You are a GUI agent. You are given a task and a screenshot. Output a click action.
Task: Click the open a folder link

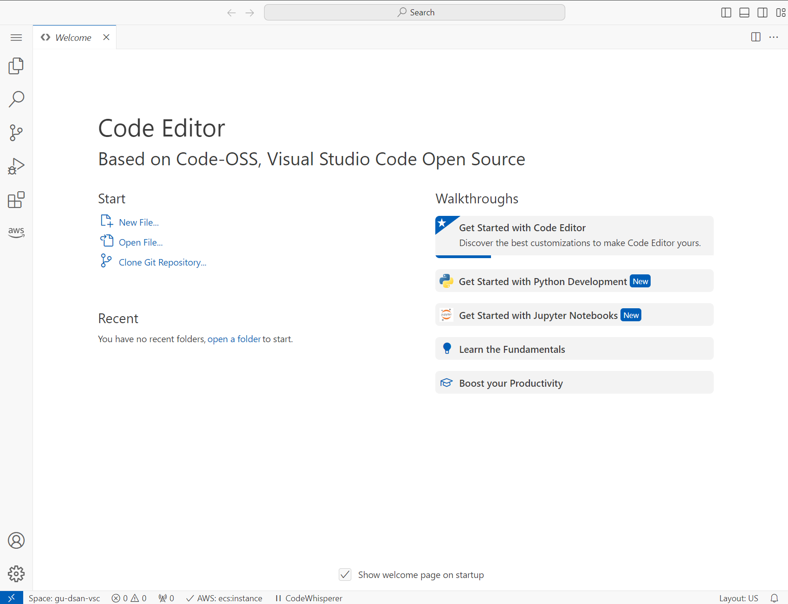234,339
